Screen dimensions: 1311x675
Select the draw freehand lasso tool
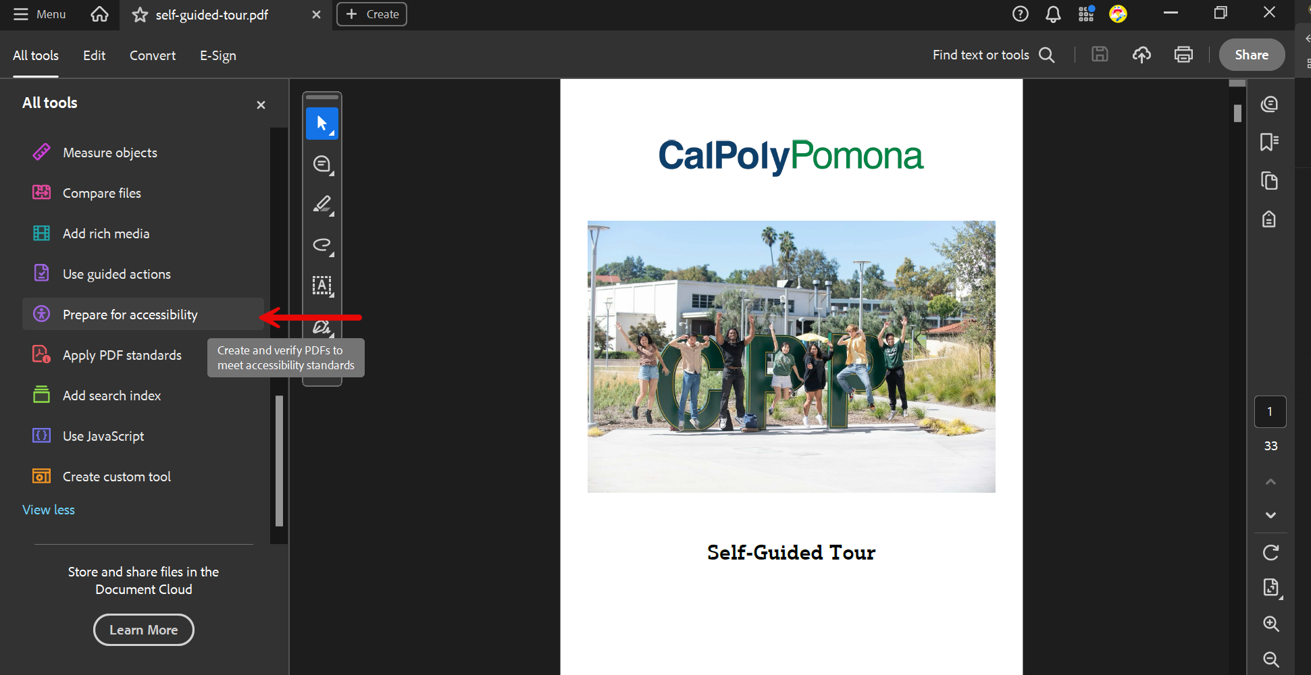click(322, 244)
